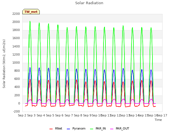Viewport: 179px width, 134px height.
Task: Click the 1600 y-axis tick label
Action: tap(16, 38)
